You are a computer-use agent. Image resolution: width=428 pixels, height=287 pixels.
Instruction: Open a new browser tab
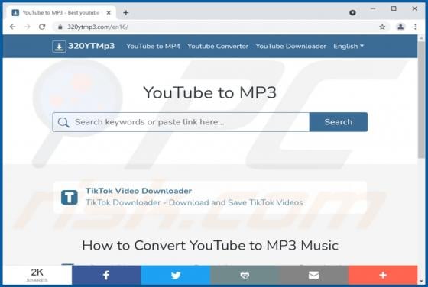126,12
